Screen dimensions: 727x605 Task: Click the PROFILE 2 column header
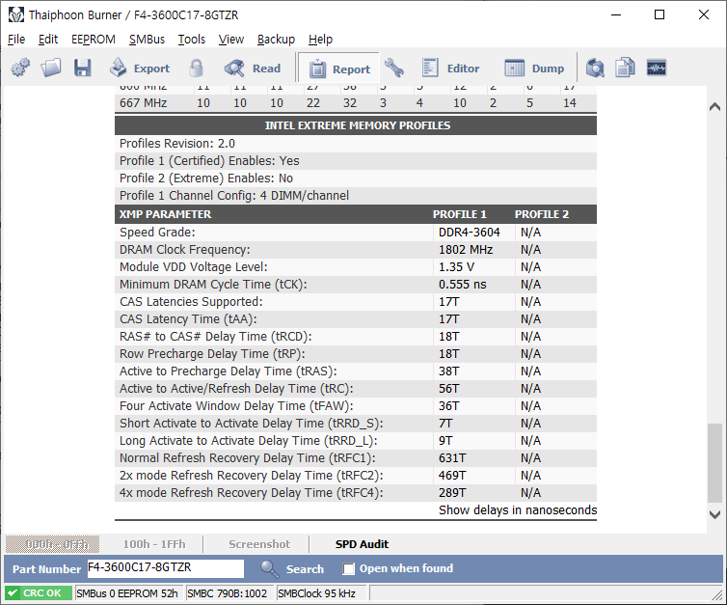pyautogui.click(x=542, y=214)
